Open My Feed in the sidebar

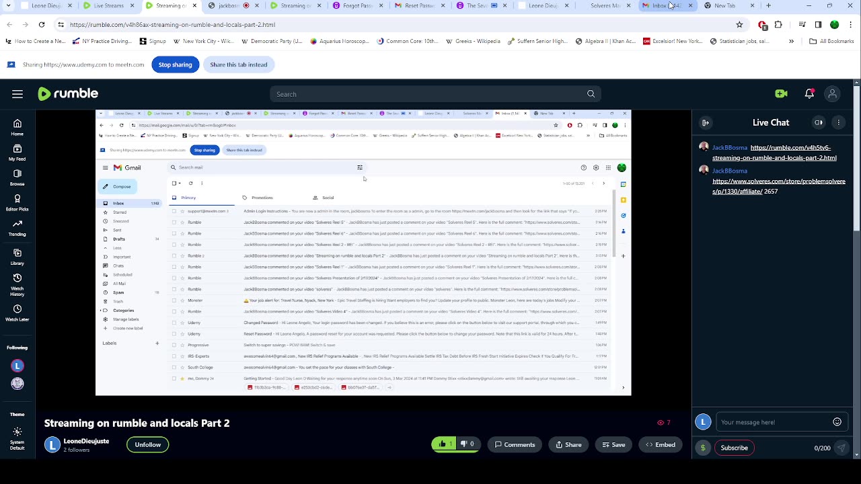(x=17, y=153)
